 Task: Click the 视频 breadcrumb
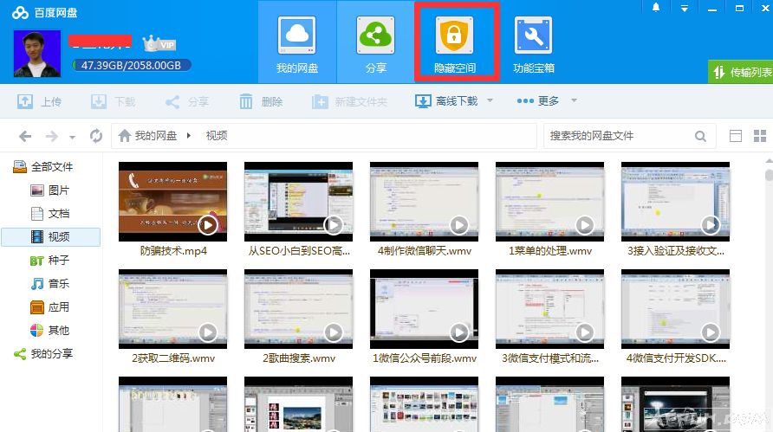[x=217, y=135]
